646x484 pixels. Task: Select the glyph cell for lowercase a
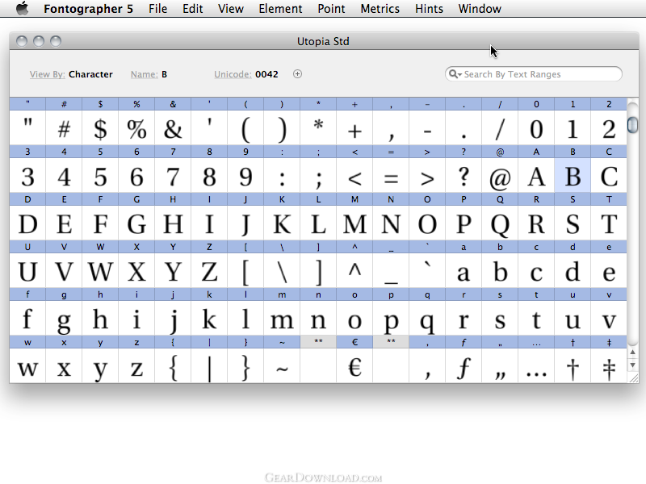point(464,271)
